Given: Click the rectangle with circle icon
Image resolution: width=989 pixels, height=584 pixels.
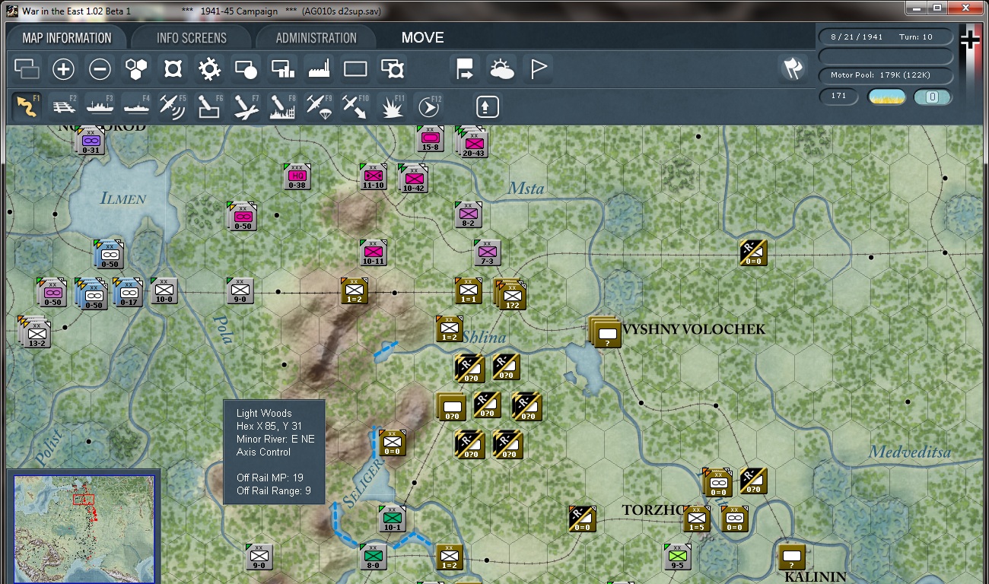Looking at the screenshot, I should pyautogui.click(x=246, y=69).
